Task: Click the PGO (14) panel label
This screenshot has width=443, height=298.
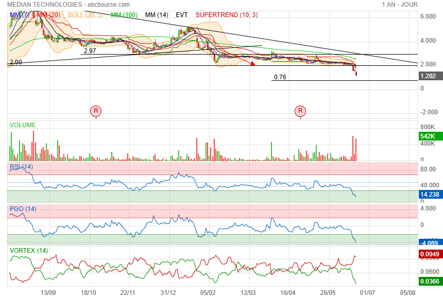Action: pos(23,209)
